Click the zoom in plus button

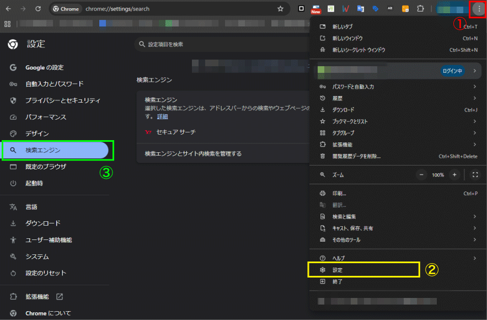(x=454, y=174)
